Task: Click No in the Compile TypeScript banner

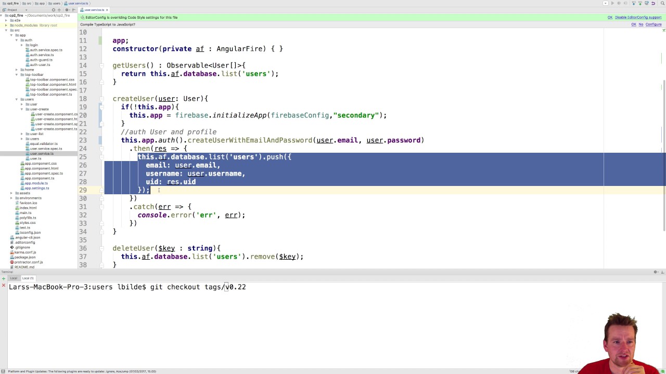Action: [641, 24]
